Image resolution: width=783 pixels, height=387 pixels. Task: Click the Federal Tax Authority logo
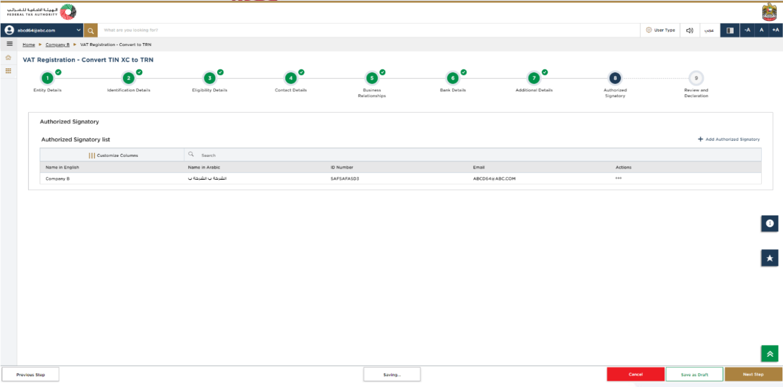(43, 11)
